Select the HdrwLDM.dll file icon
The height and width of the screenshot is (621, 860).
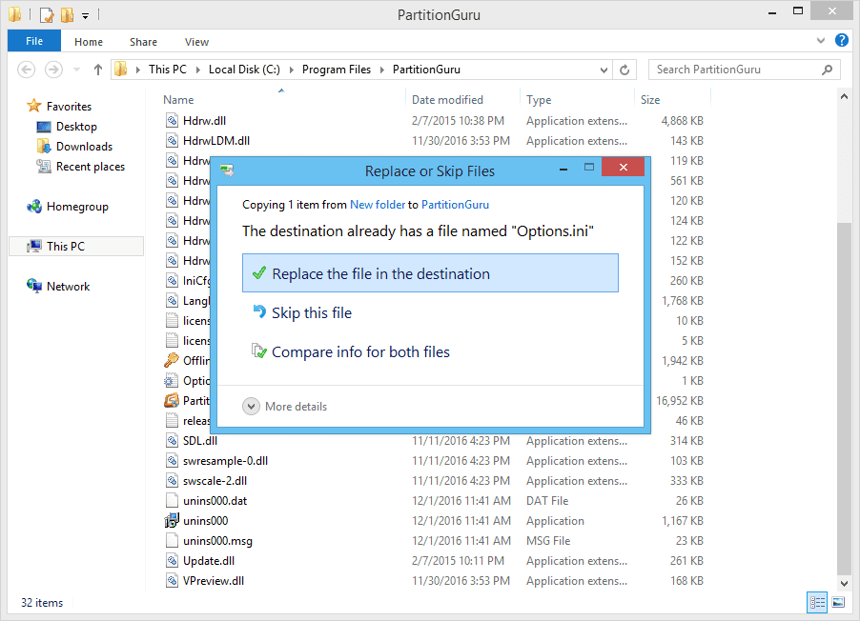pyautogui.click(x=172, y=141)
